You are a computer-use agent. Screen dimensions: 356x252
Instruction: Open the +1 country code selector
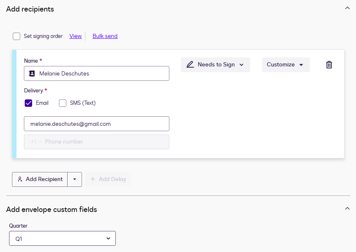click(36, 142)
